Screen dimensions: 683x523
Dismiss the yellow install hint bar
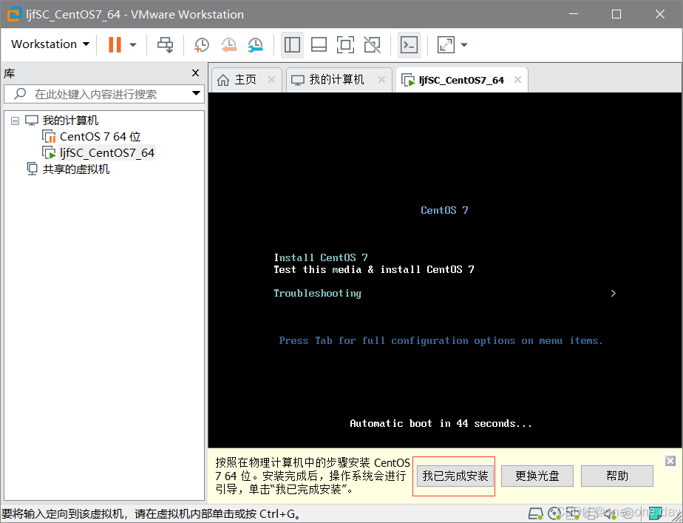(x=670, y=461)
